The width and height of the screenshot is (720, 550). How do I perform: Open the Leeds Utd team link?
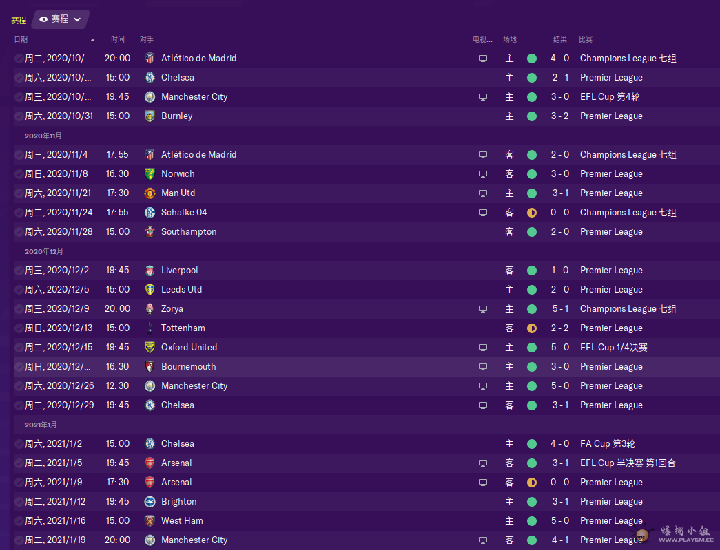pyautogui.click(x=181, y=289)
